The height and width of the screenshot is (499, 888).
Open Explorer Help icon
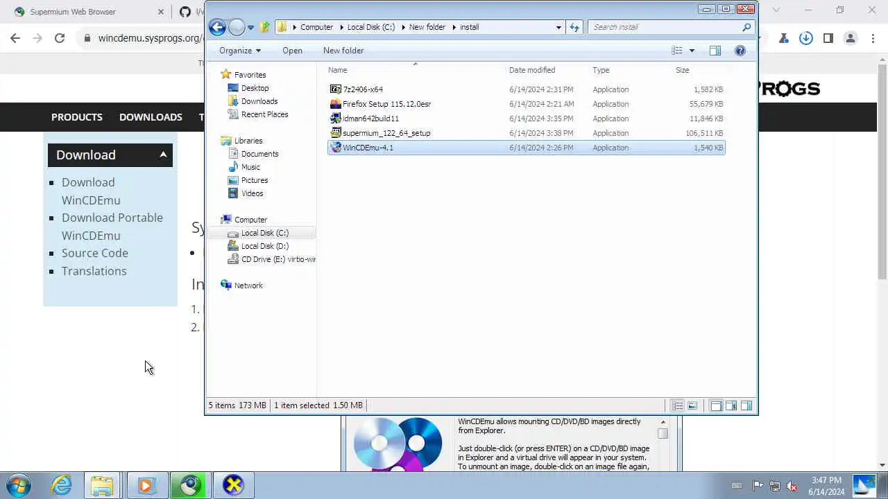(740, 51)
